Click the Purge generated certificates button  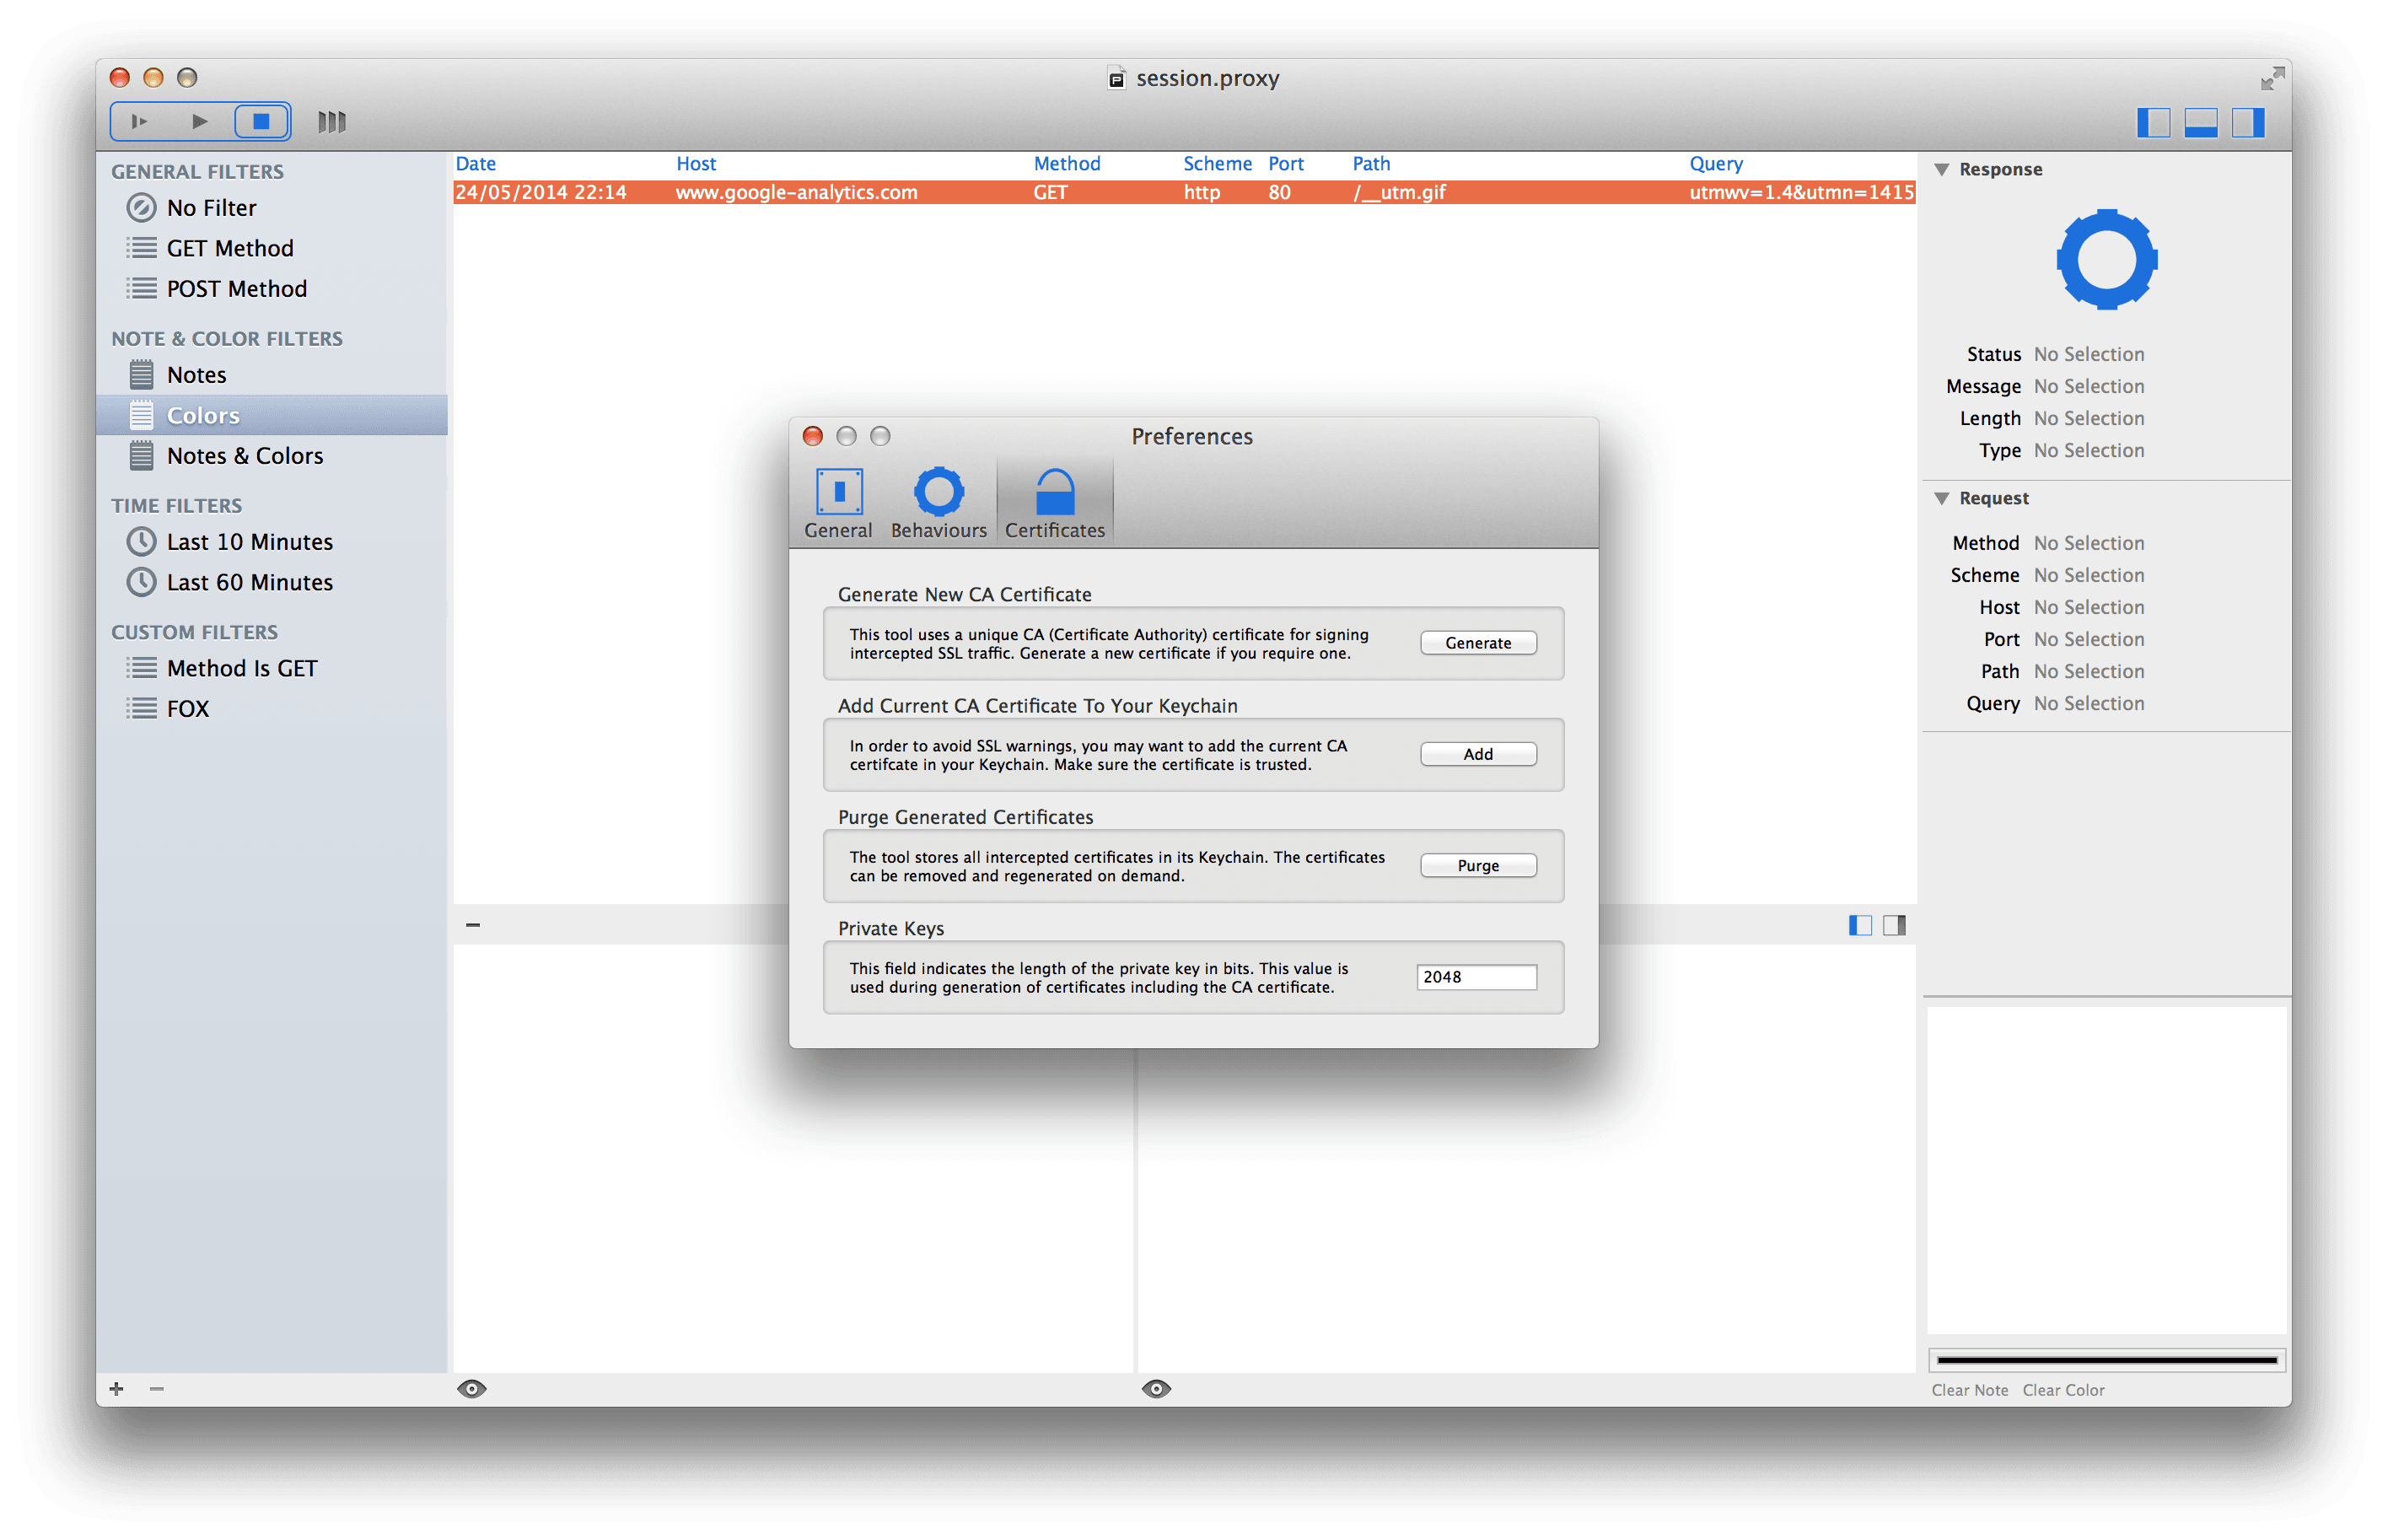click(x=1476, y=864)
